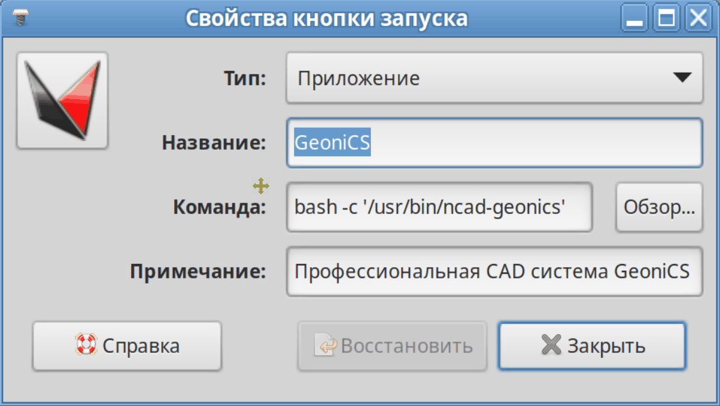
Task: Click the lifebuoy icon on Справка
Action: coord(85,345)
